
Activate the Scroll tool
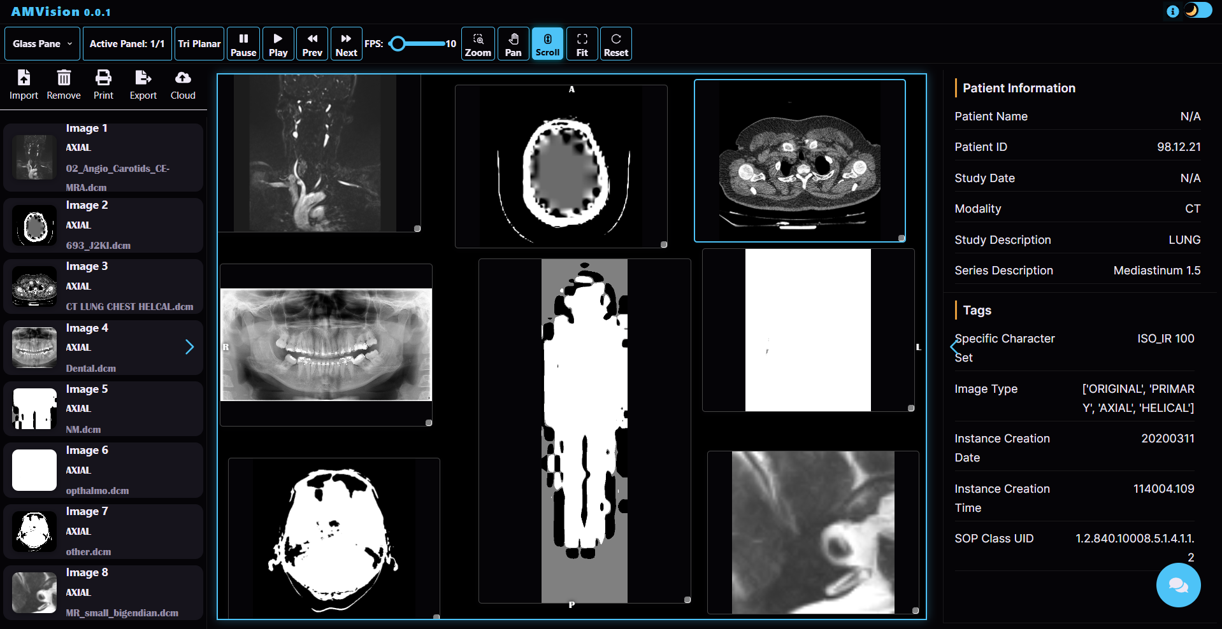548,44
